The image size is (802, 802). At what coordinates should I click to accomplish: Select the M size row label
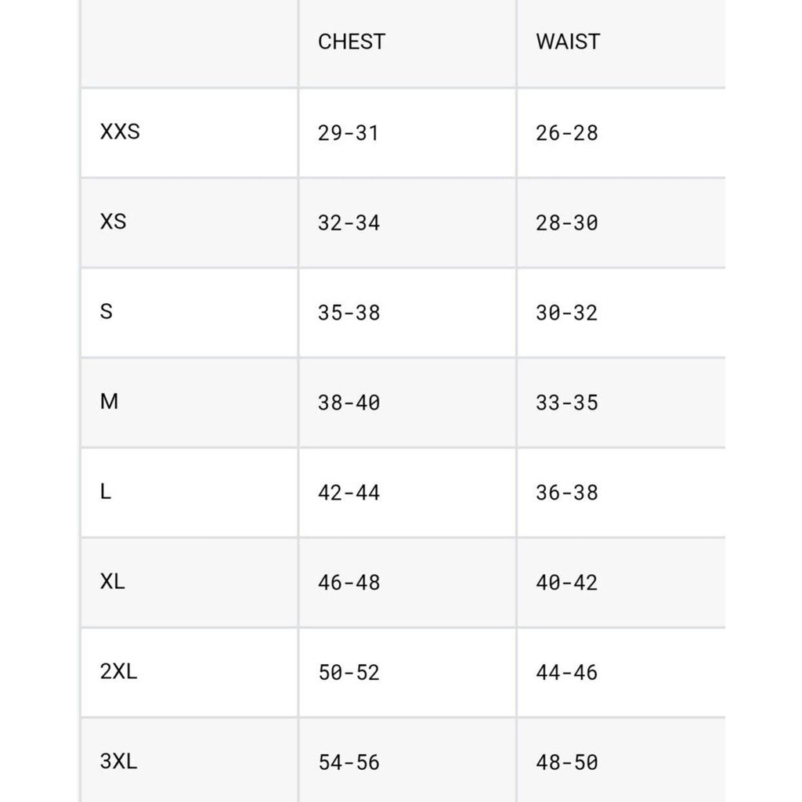[x=109, y=402]
